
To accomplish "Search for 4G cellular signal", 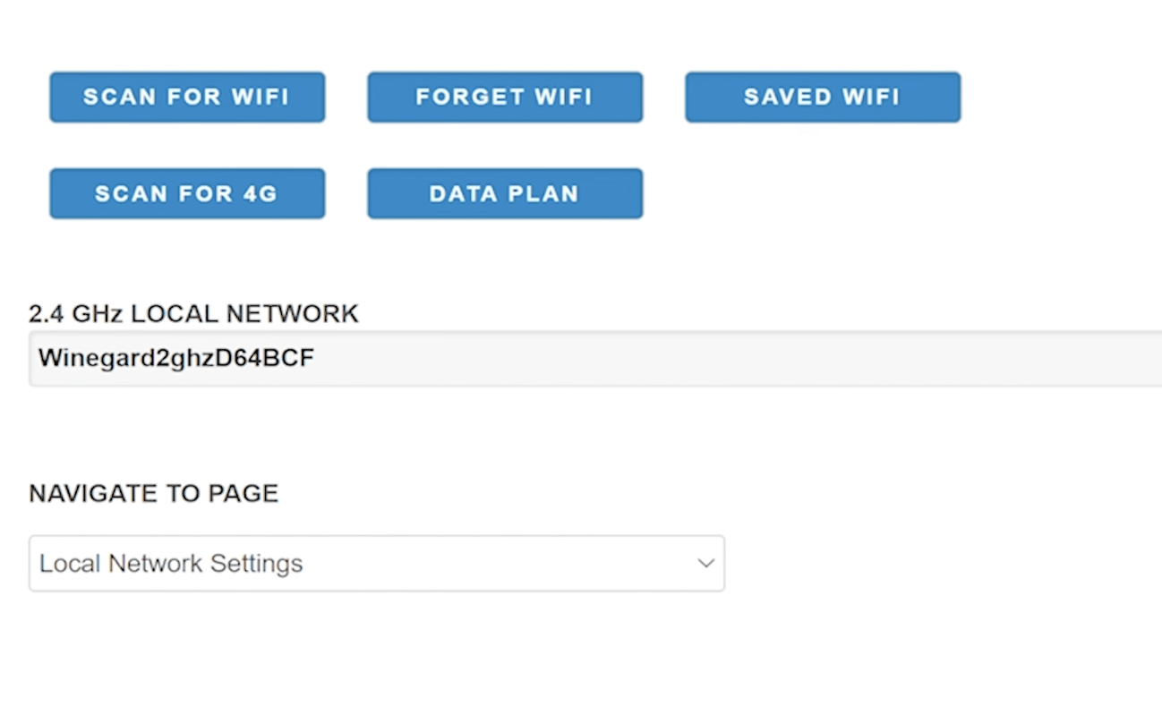I will click(187, 193).
